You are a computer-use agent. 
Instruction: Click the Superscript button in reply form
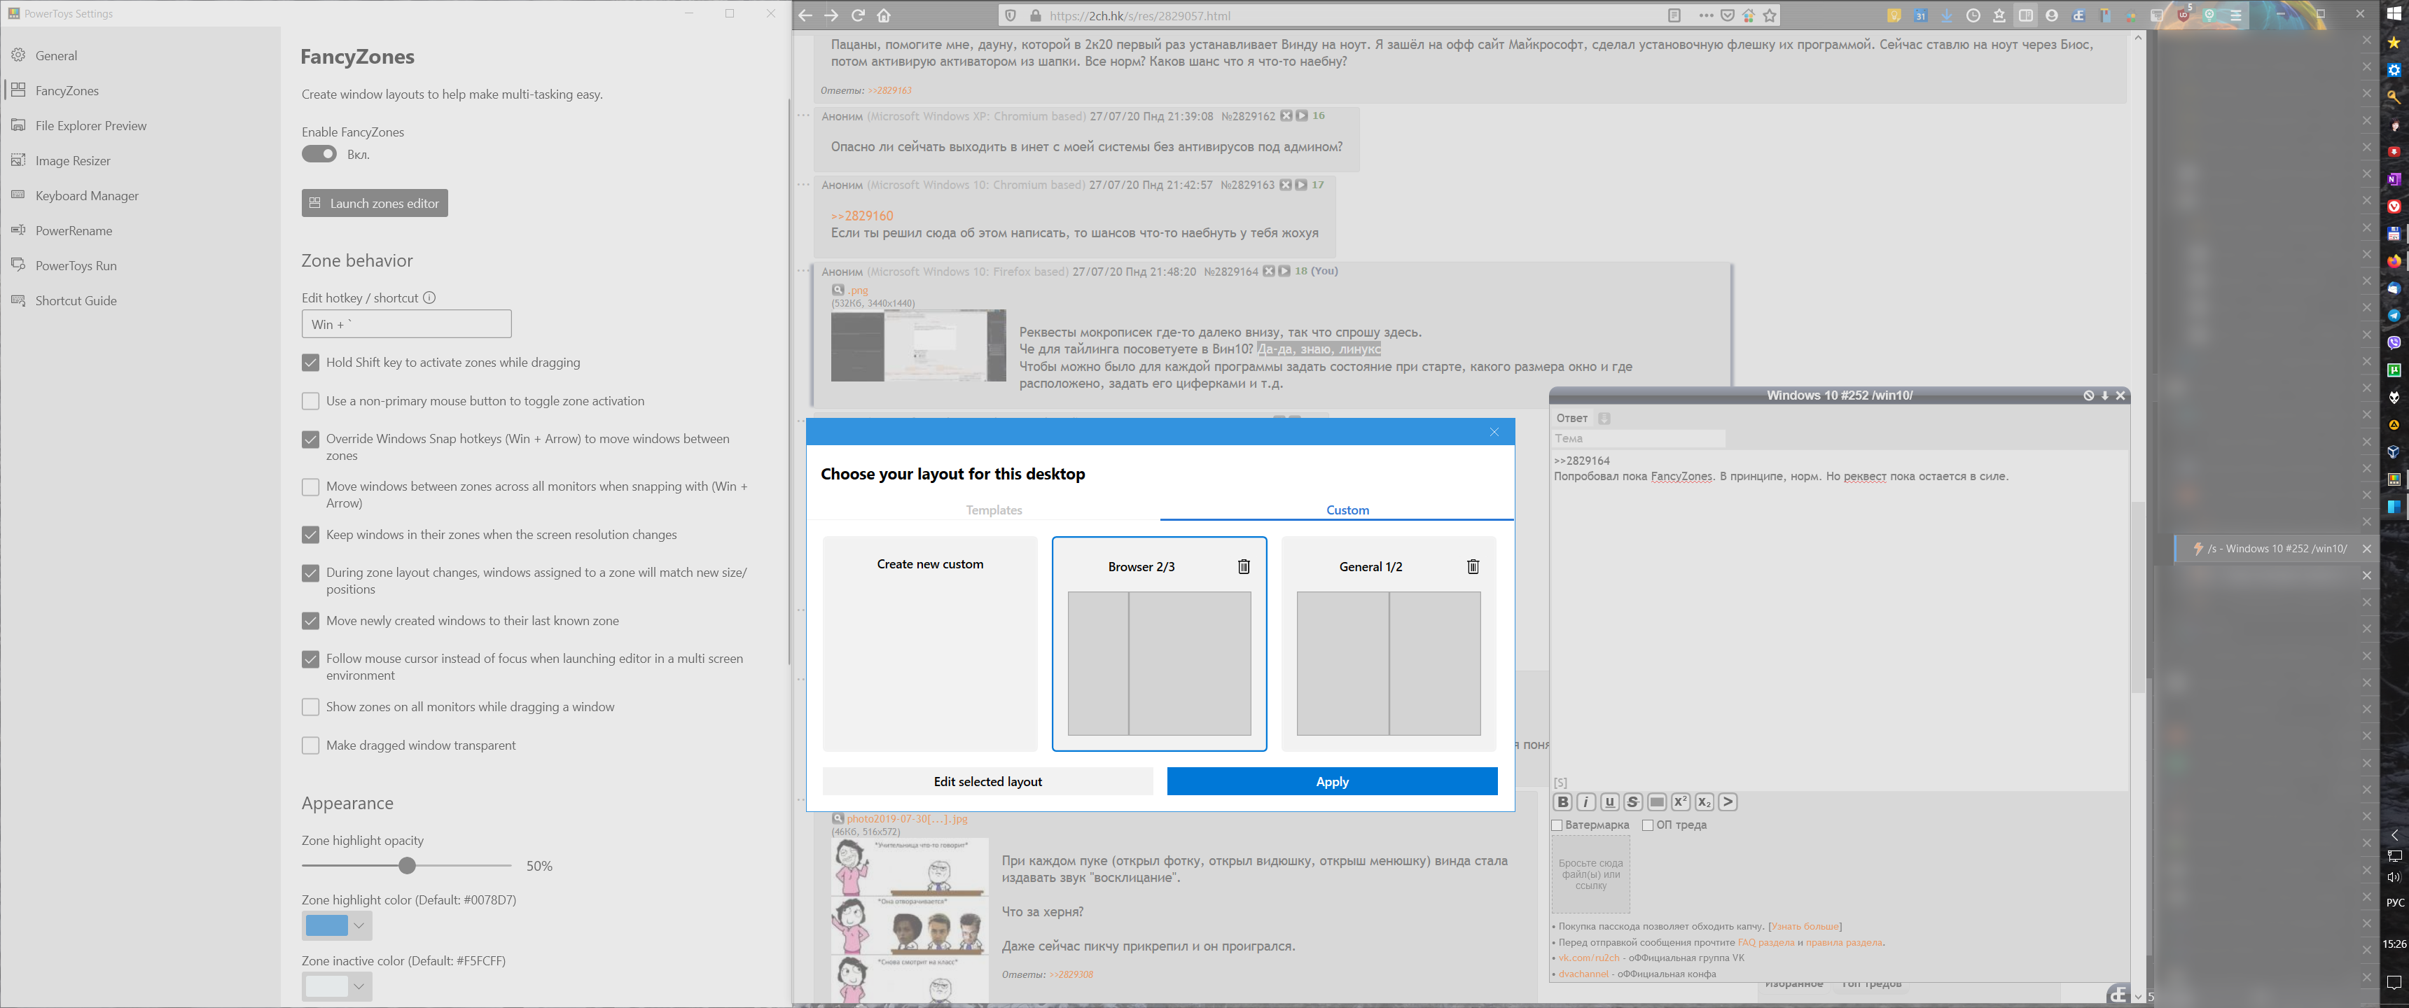tap(1681, 801)
